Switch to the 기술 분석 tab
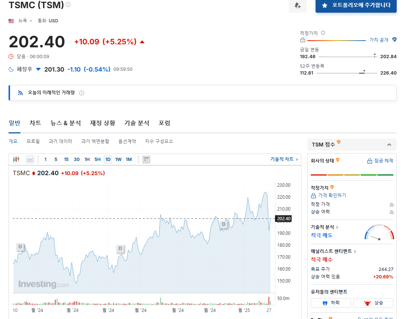Screen dimensions: 406x319 coord(136,123)
